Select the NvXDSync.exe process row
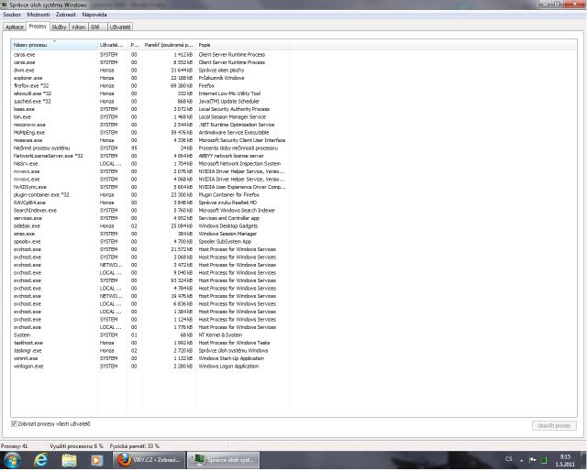This screenshot has width=587, height=471. (x=150, y=187)
